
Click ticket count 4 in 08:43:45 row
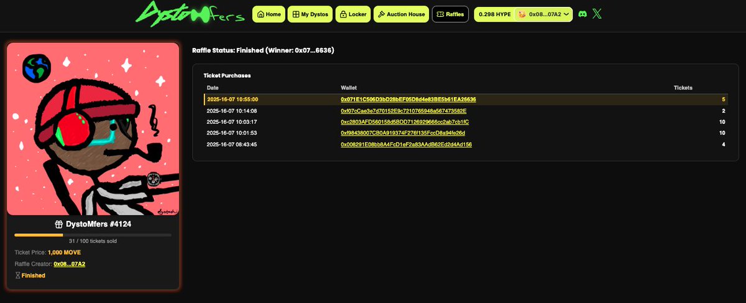point(724,144)
